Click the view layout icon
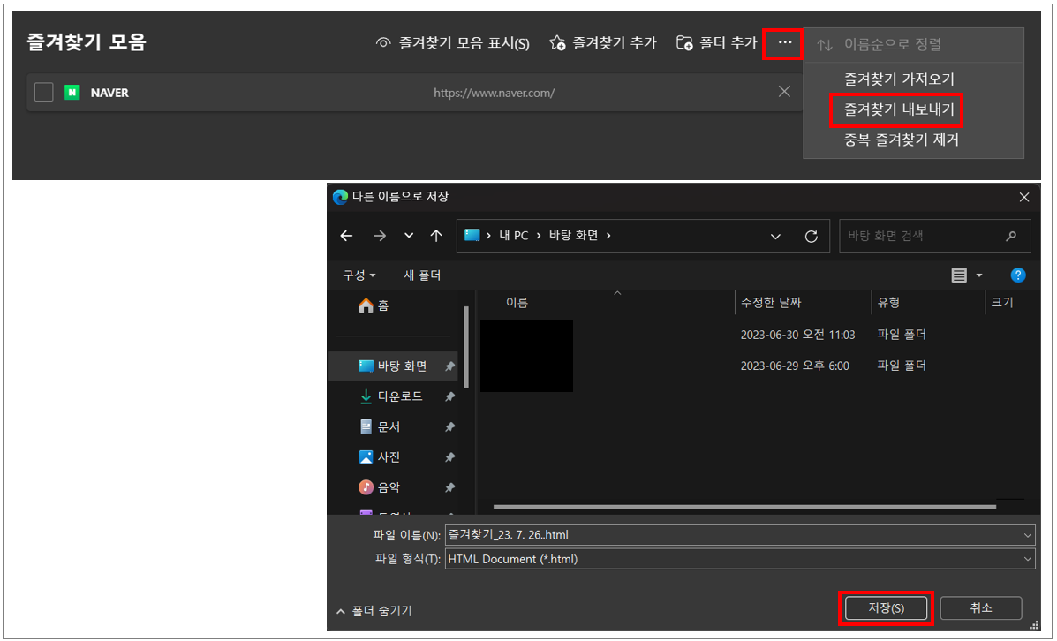The height and width of the screenshot is (641, 1057). [959, 275]
